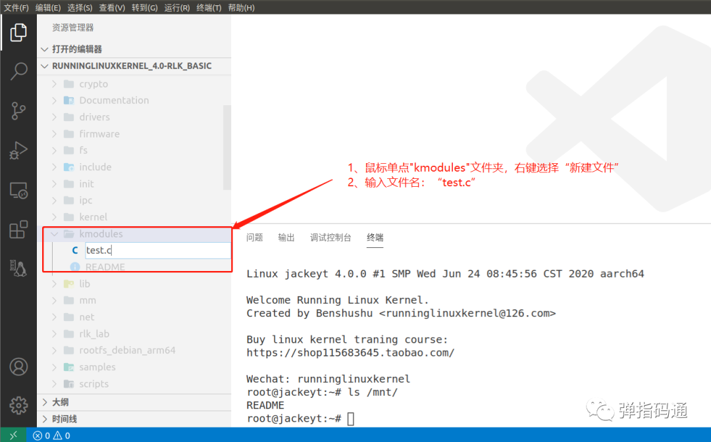Expand the init folder chevron
The image size is (711, 442).
[x=55, y=184]
